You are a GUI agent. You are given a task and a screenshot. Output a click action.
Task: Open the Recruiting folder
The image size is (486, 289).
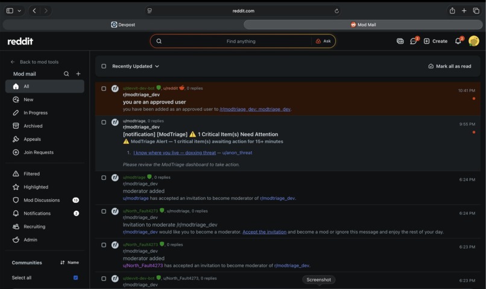[x=45, y=226]
